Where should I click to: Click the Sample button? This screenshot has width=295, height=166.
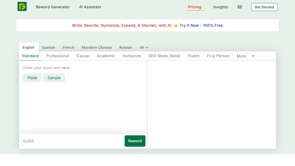click(x=54, y=78)
